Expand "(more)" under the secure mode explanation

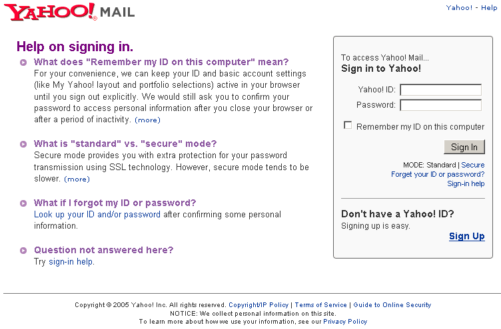coord(77,179)
